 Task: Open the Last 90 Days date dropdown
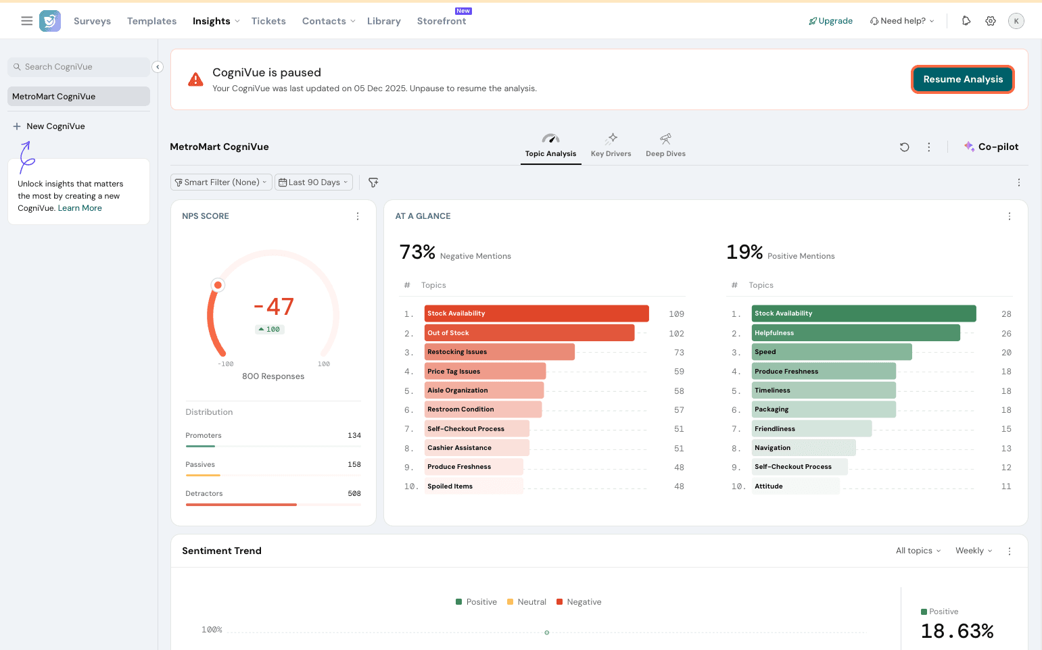pyautogui.click(x=314, y=182)
